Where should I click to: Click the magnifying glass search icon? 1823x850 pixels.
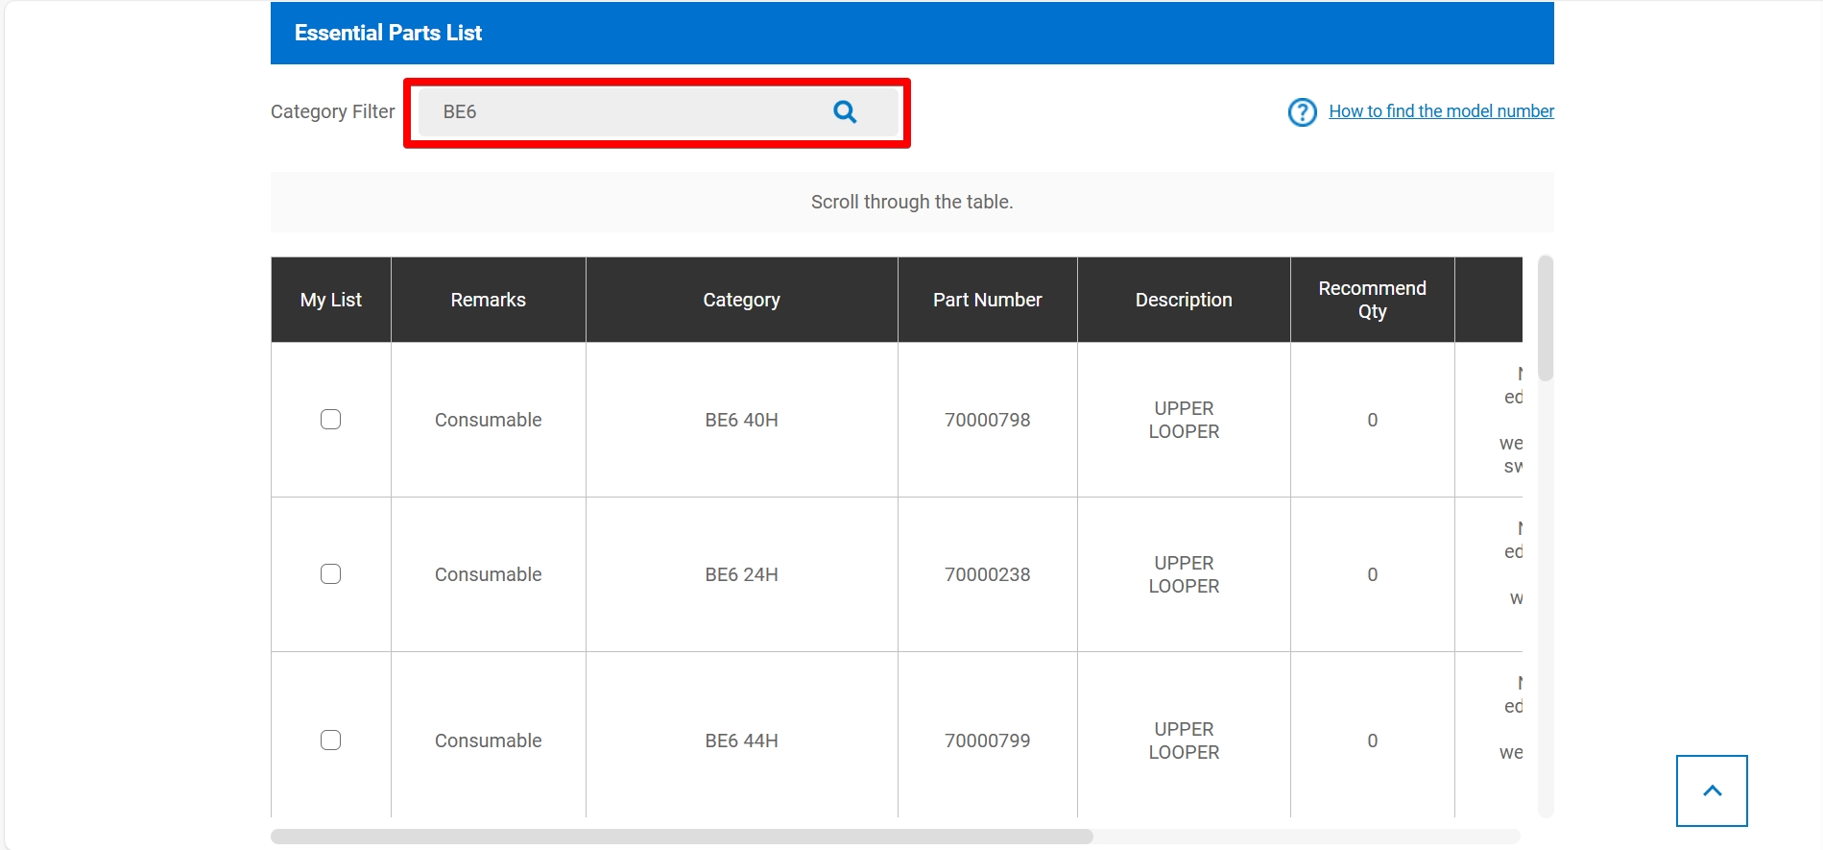(845, 112)
